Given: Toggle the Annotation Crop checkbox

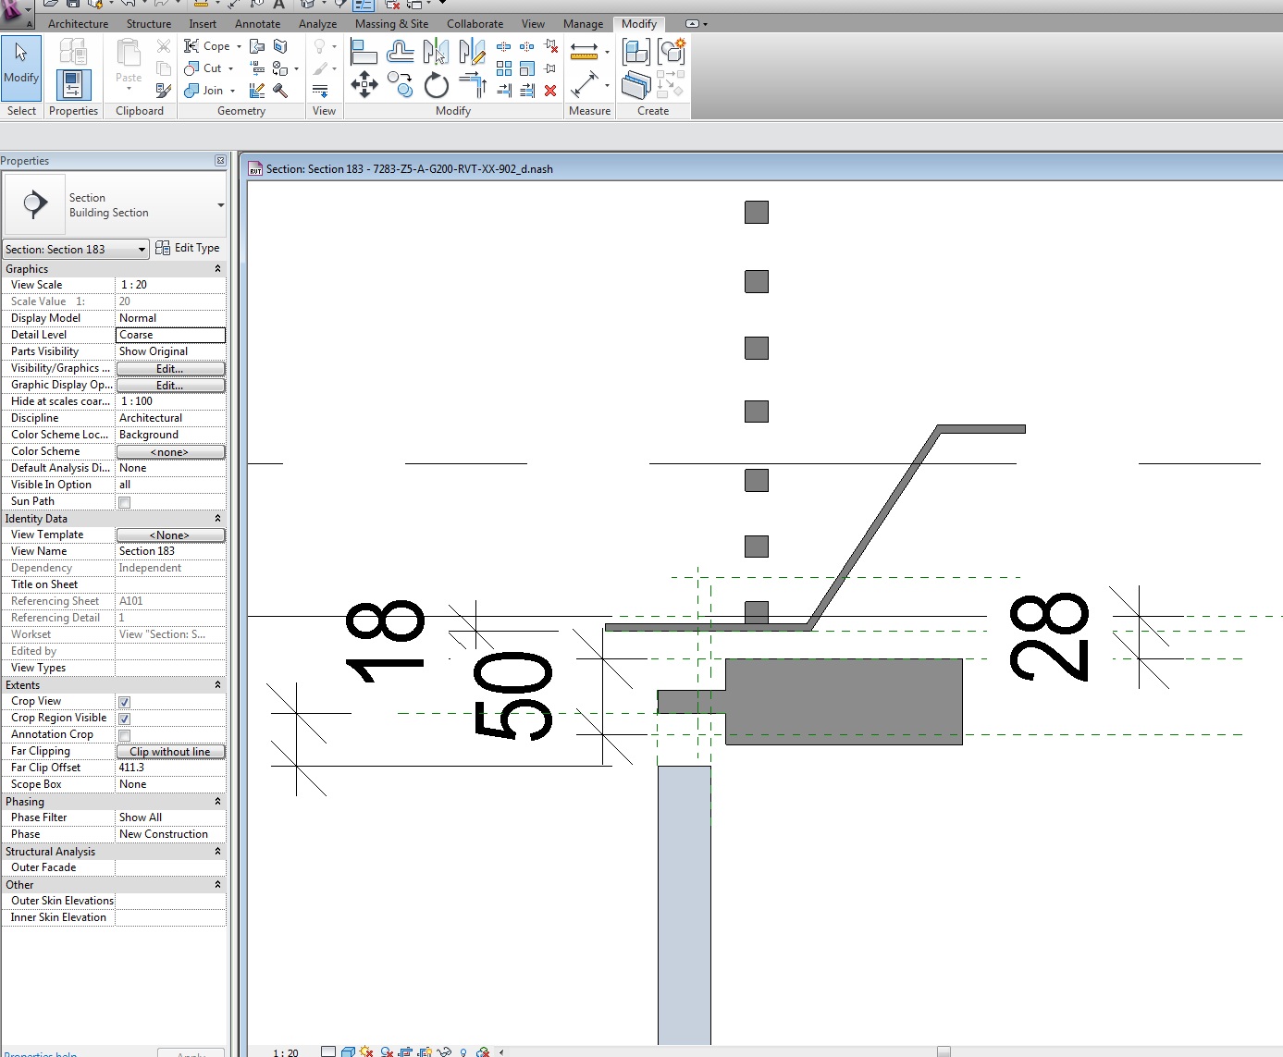Looking at the screenshot, I should coord(124,735).
